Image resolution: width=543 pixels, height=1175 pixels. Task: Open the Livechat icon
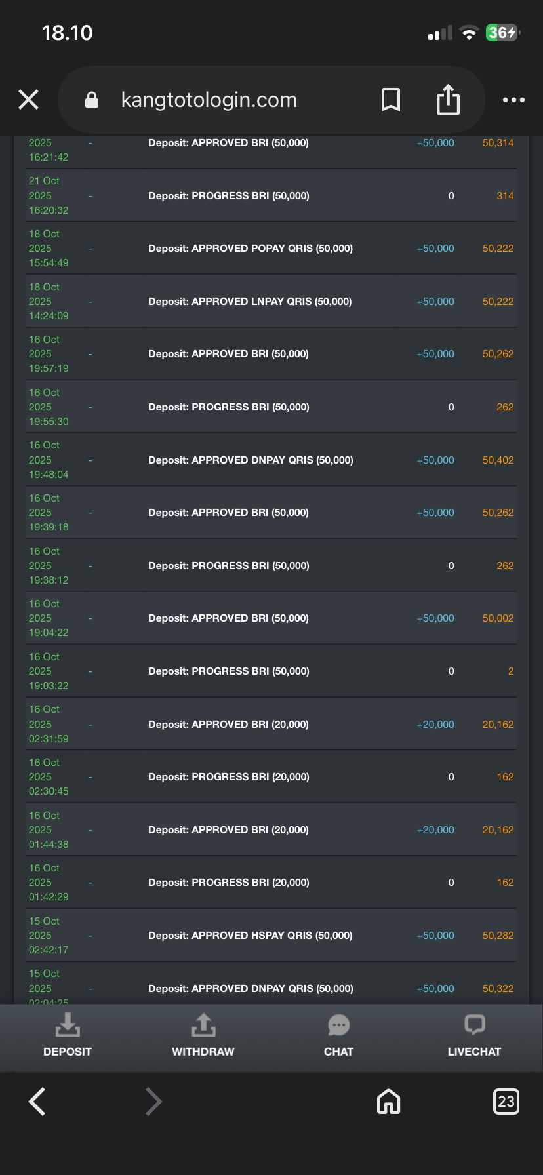click(x=474, y=1024)
